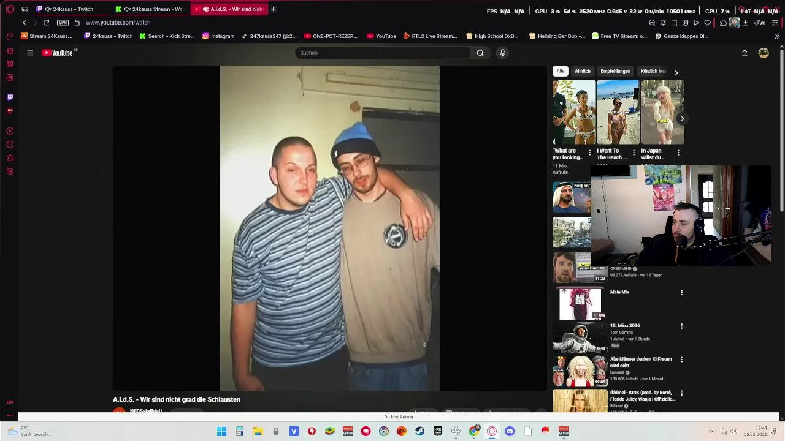Open the player send arrow icon
Viewport: 785px width, 441px height.
[x=696, y=23]
